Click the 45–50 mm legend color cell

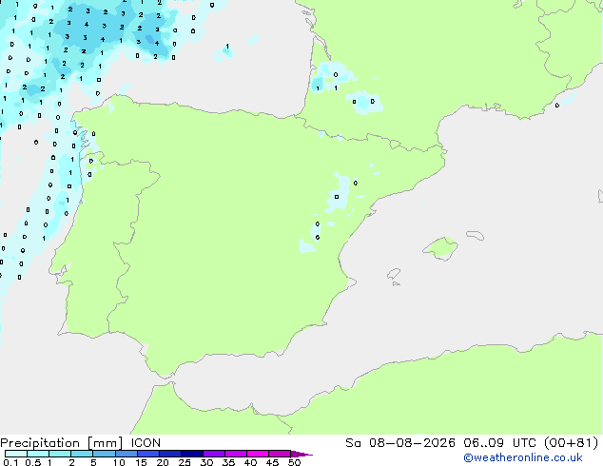pos(280,454)
